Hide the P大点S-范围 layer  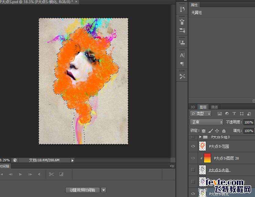[193, 146]
